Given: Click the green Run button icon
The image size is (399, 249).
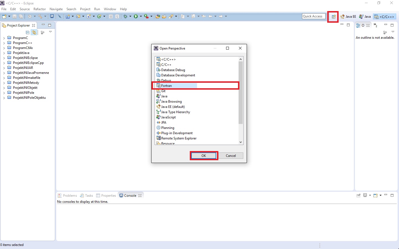Looking at the screenshot, I should (136, 16).
